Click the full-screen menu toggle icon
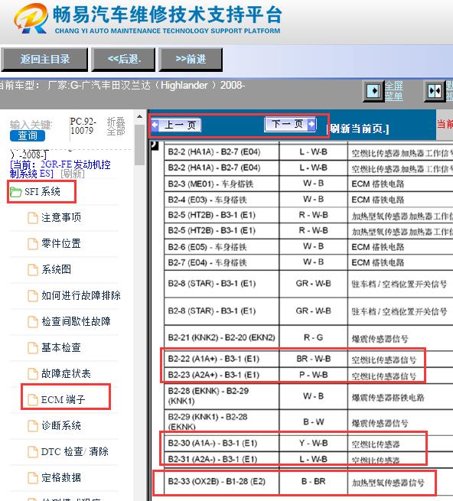453x501 pixels. [373, 91]
